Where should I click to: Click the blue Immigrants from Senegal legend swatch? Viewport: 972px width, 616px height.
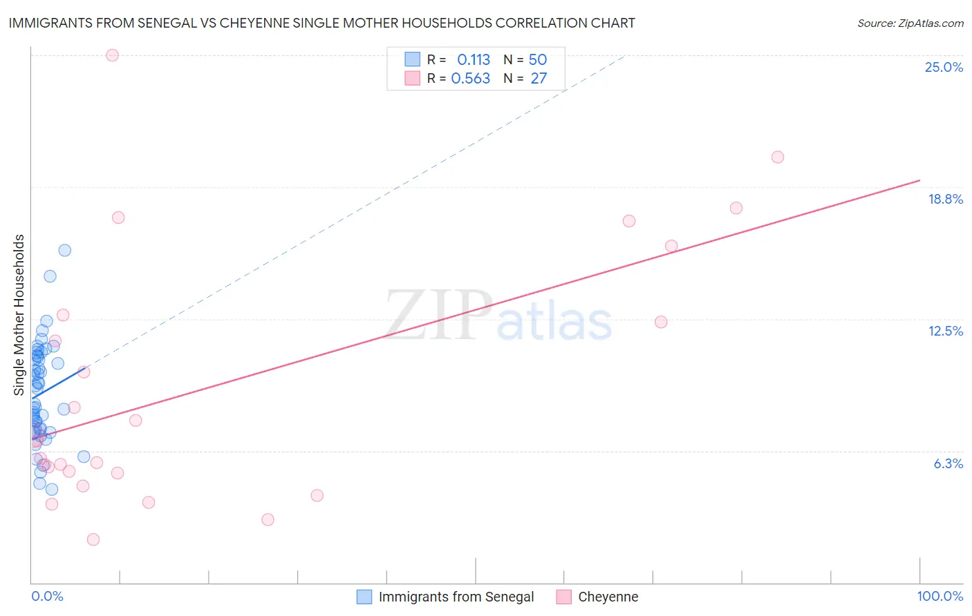tap(364, 597)
